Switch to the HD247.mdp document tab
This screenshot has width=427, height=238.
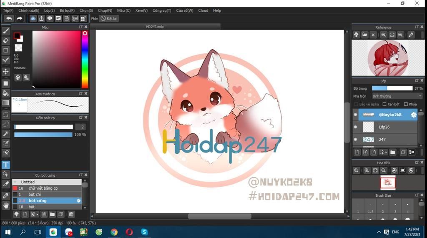(155, 27)
